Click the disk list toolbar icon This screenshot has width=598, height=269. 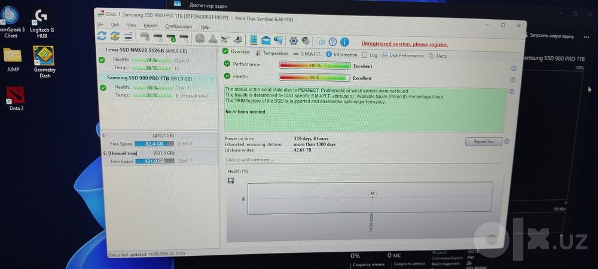128,36
